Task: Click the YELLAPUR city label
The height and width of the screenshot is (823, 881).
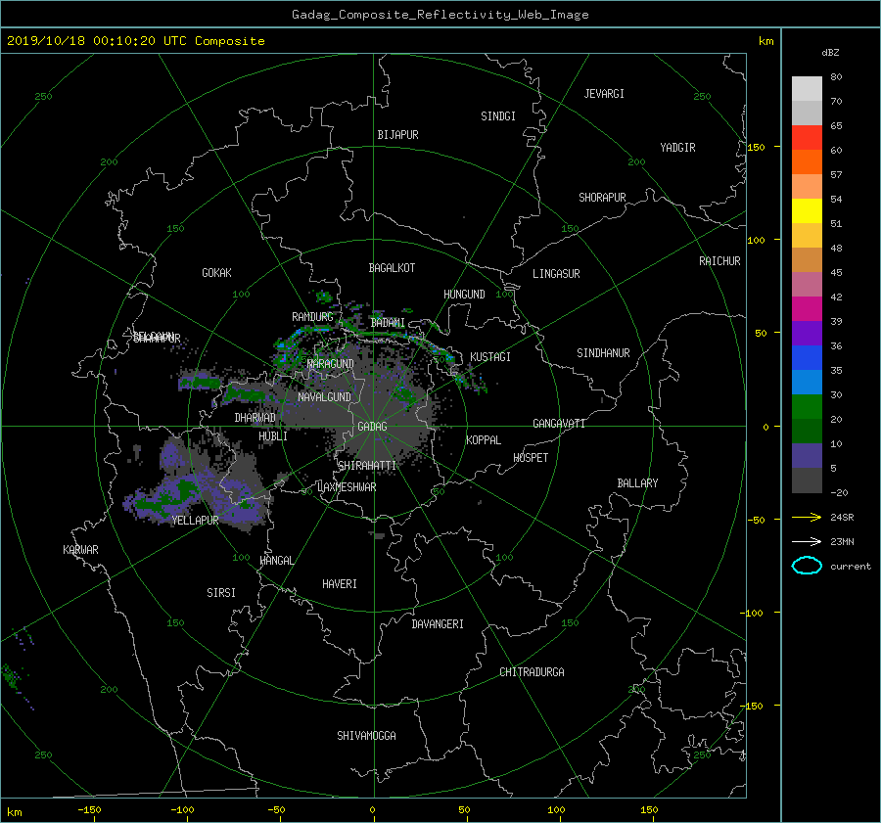Action: click(x=195, y=521)
